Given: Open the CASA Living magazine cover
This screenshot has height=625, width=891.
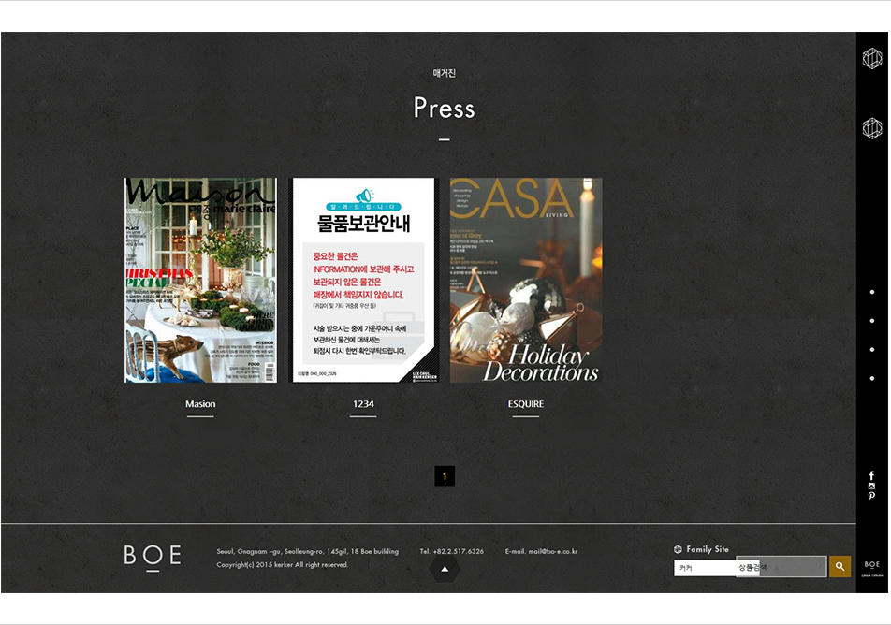Looking at the screenshot, I should [x=526, y=280].
